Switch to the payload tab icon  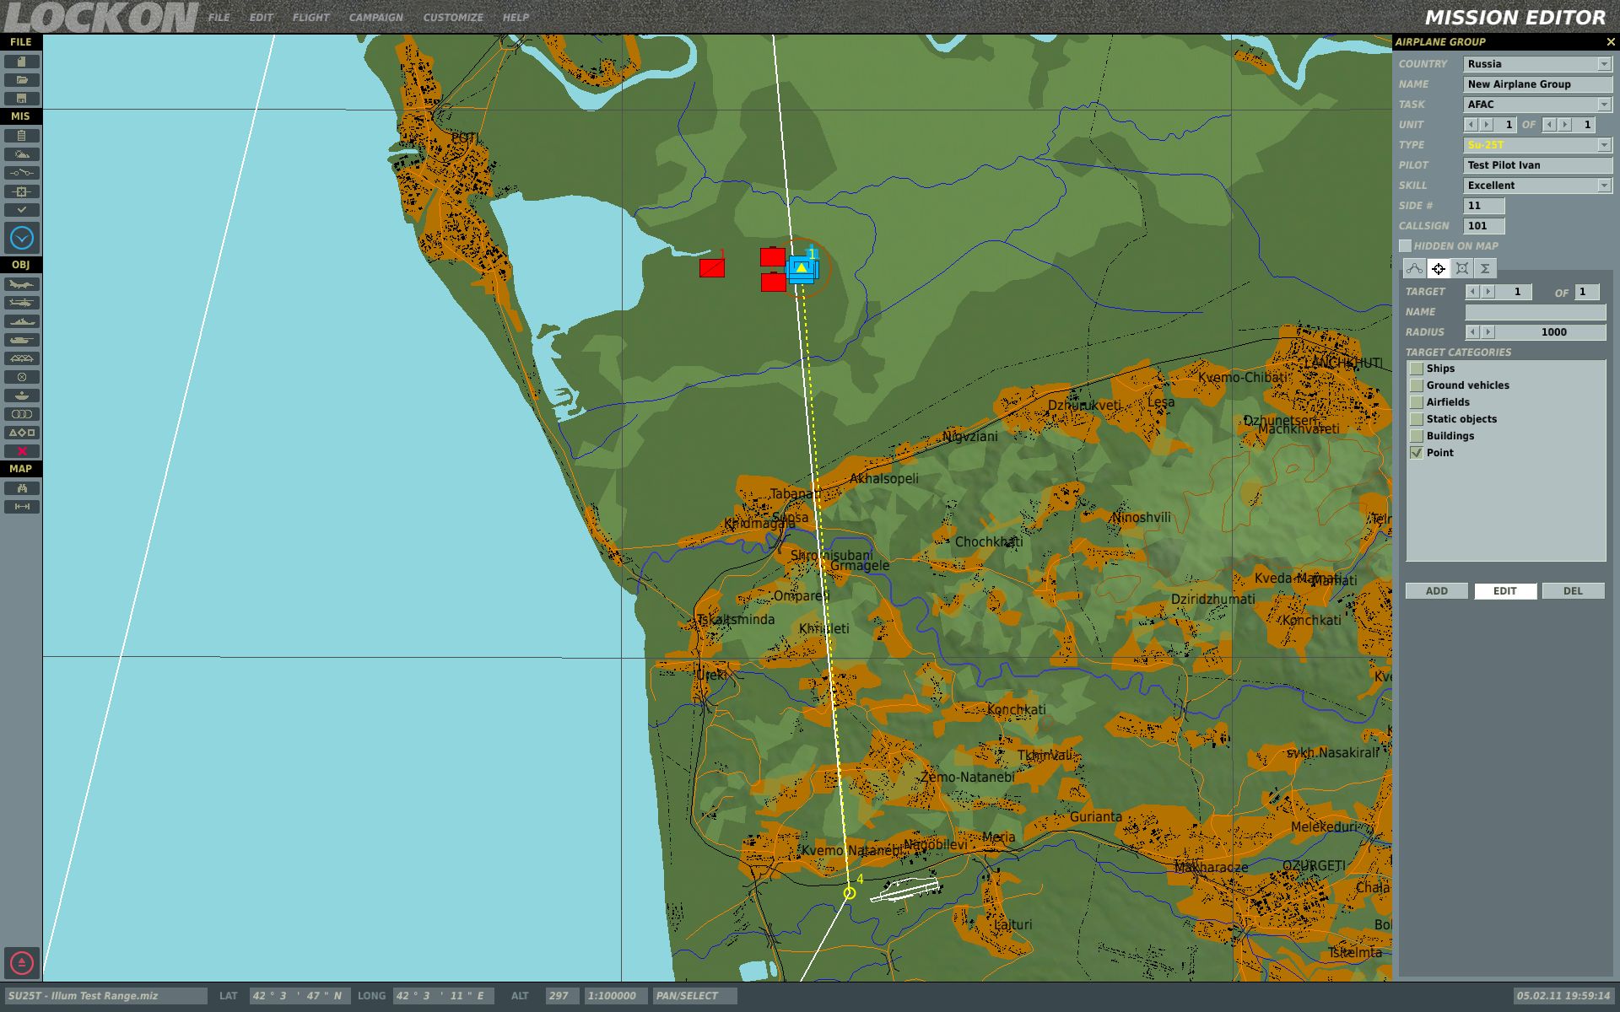[x=1462, y=268]
